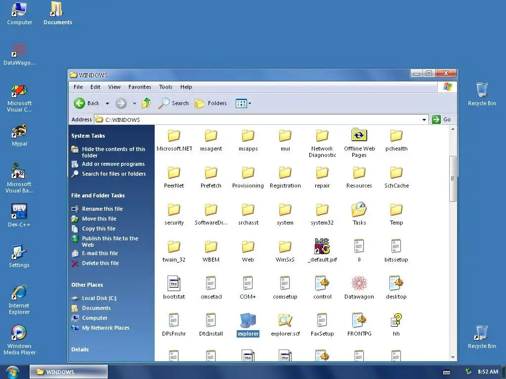The width and height of the screenshot is (506, 379).
Task: Click Publish this file to the Web
Action: (x=105, y=241)
